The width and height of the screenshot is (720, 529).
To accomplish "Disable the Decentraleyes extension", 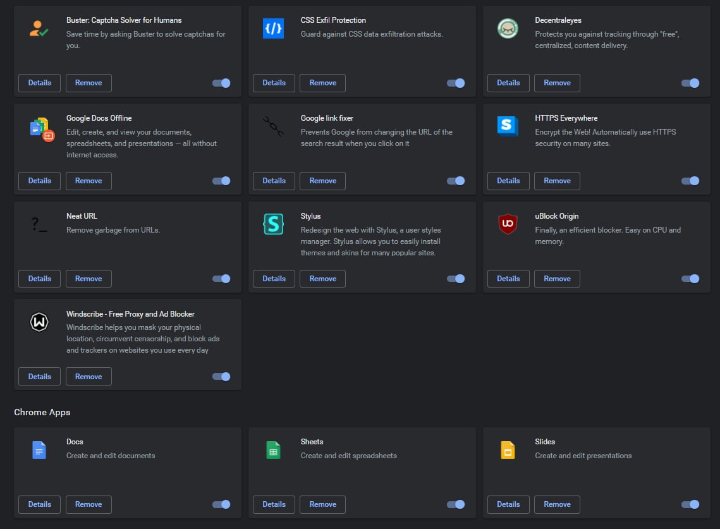I will 690,83.
